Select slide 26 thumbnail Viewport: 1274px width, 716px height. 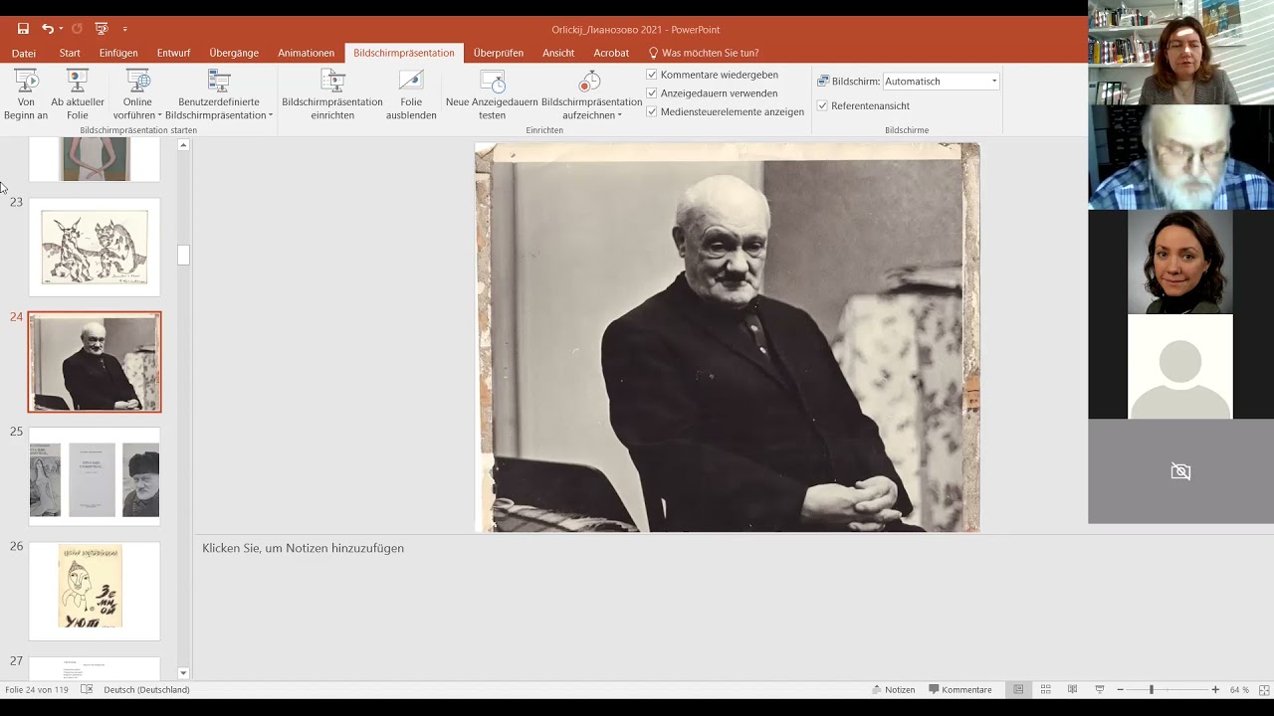pyautogui.click(x=95, y=591)
